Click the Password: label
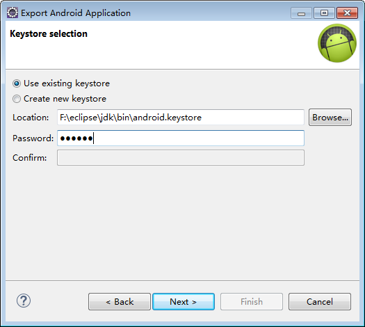 33,138
